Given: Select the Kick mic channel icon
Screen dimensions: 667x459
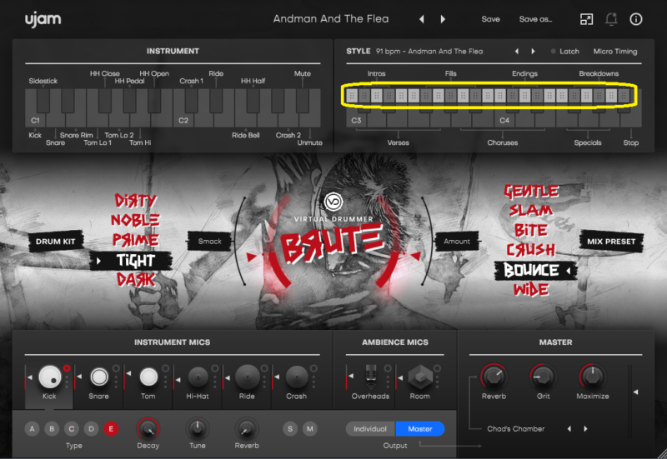Looking at the screenshot, I should coord(50,377).
